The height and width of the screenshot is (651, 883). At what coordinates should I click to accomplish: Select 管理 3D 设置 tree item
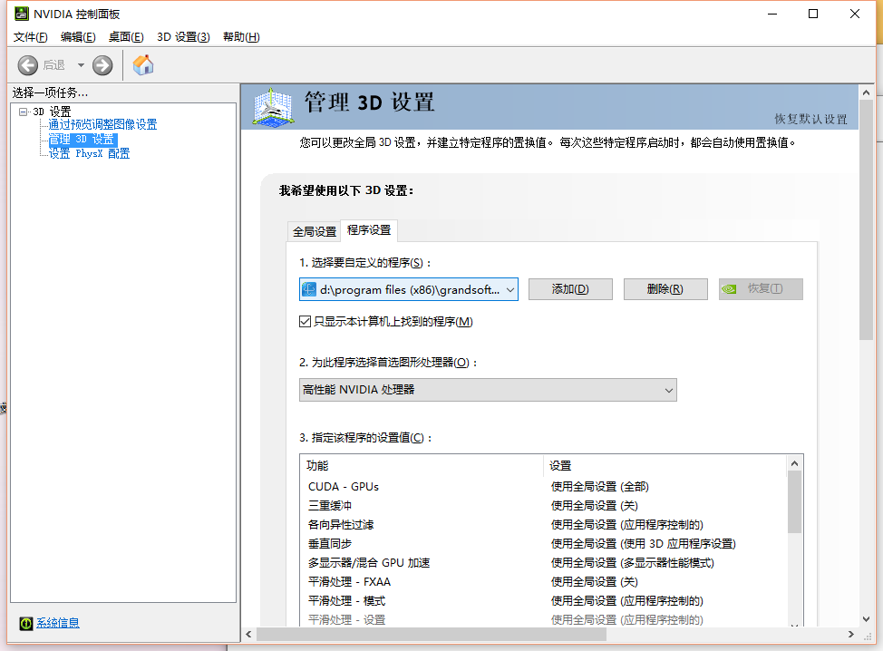click(x=82, y=139)
